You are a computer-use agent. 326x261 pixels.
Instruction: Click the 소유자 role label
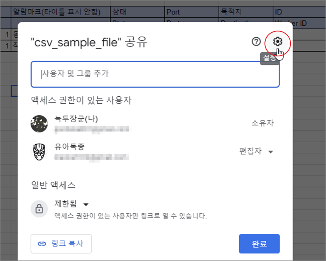pyautogui.click(x=262, y=123)
